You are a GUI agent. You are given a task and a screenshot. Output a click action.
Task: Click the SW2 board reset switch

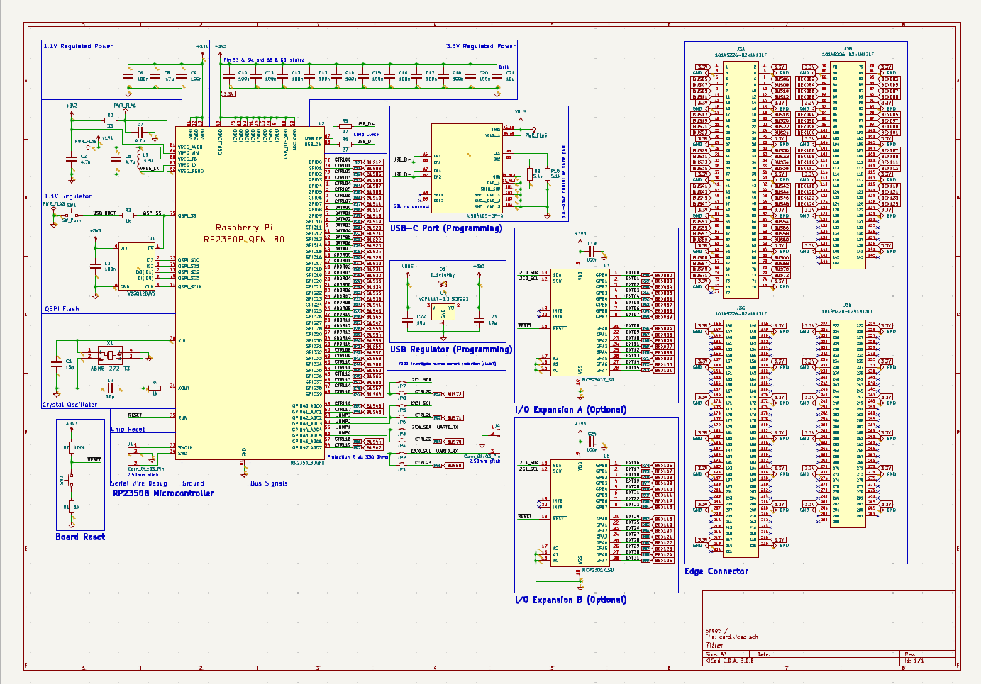tap(72, 478)
